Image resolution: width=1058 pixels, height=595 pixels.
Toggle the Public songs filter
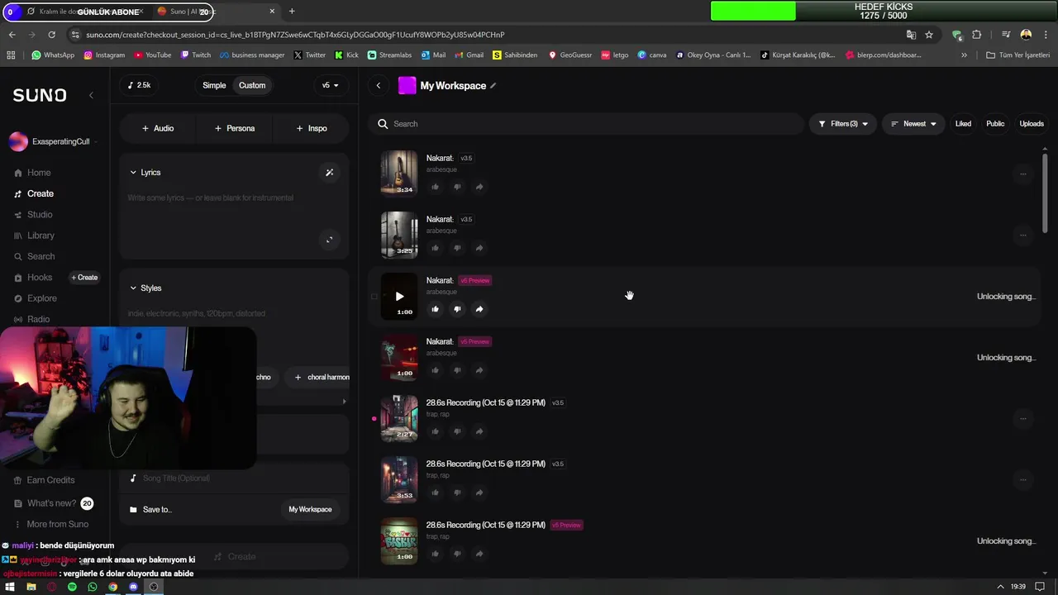pyautogui.click(x=995, y=124)
